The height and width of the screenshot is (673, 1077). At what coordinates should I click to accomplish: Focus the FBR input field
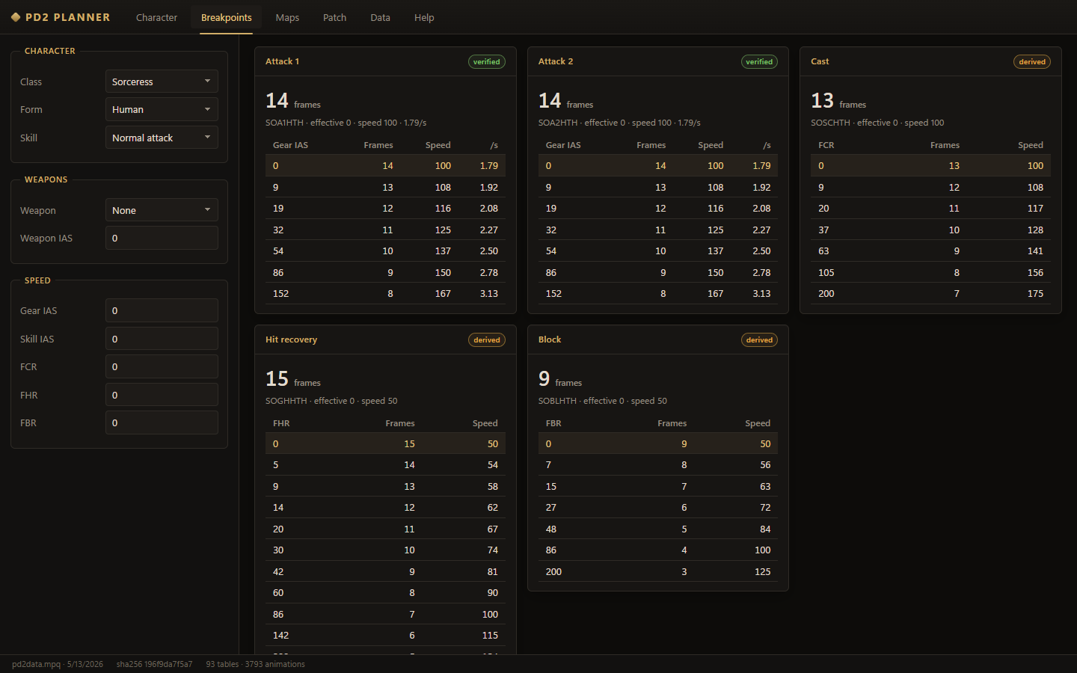coord(162,422)
